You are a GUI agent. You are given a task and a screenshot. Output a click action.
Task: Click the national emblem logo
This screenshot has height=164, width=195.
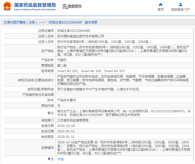pyautogui.click(x=7, y=6)
